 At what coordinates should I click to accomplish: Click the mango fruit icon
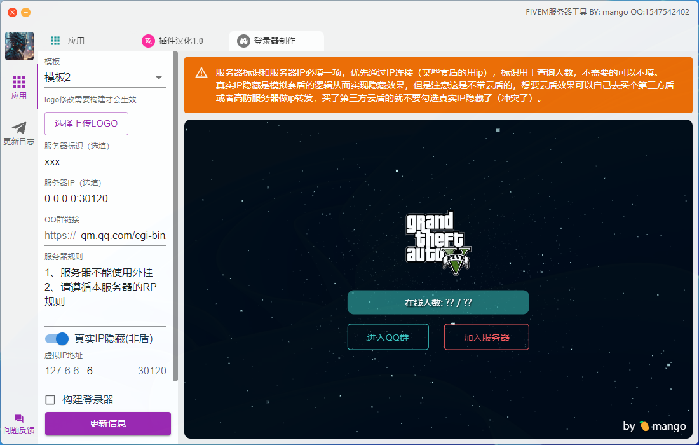[x=644, y=427]
